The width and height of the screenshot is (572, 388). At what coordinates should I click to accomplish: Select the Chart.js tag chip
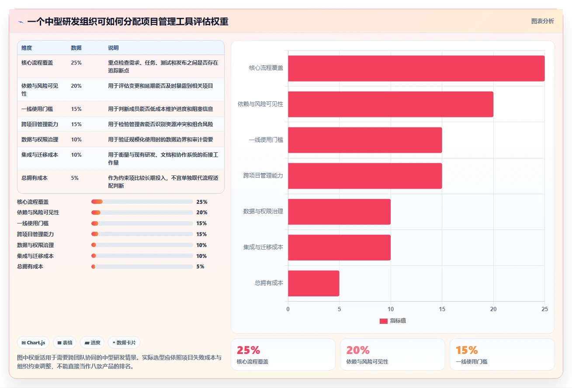34,343
